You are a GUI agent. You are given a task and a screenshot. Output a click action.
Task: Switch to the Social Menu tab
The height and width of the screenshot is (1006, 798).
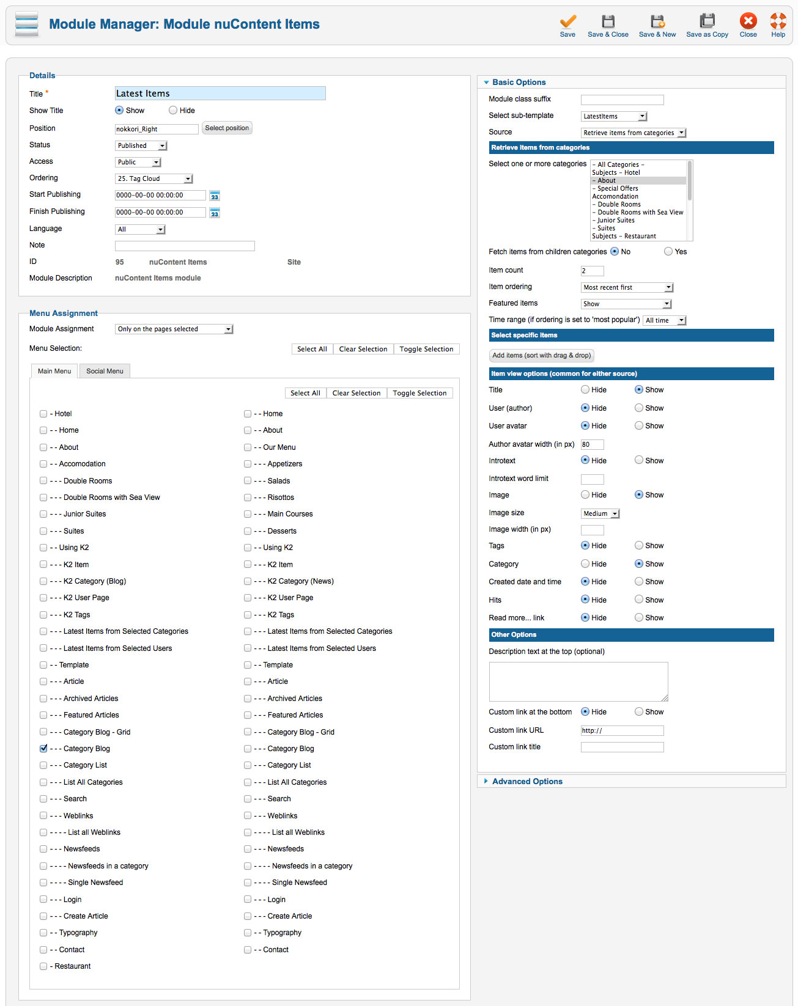(x=105, y=371)
